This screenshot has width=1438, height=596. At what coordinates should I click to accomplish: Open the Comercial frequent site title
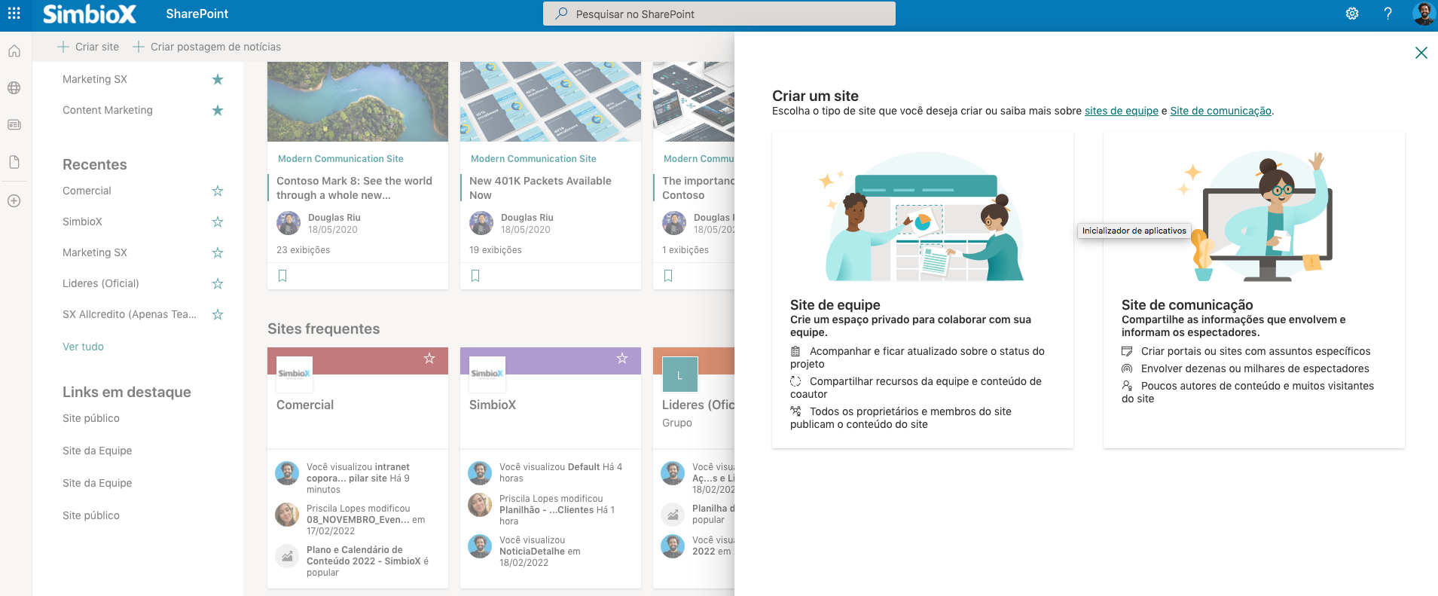coord(305,405)
